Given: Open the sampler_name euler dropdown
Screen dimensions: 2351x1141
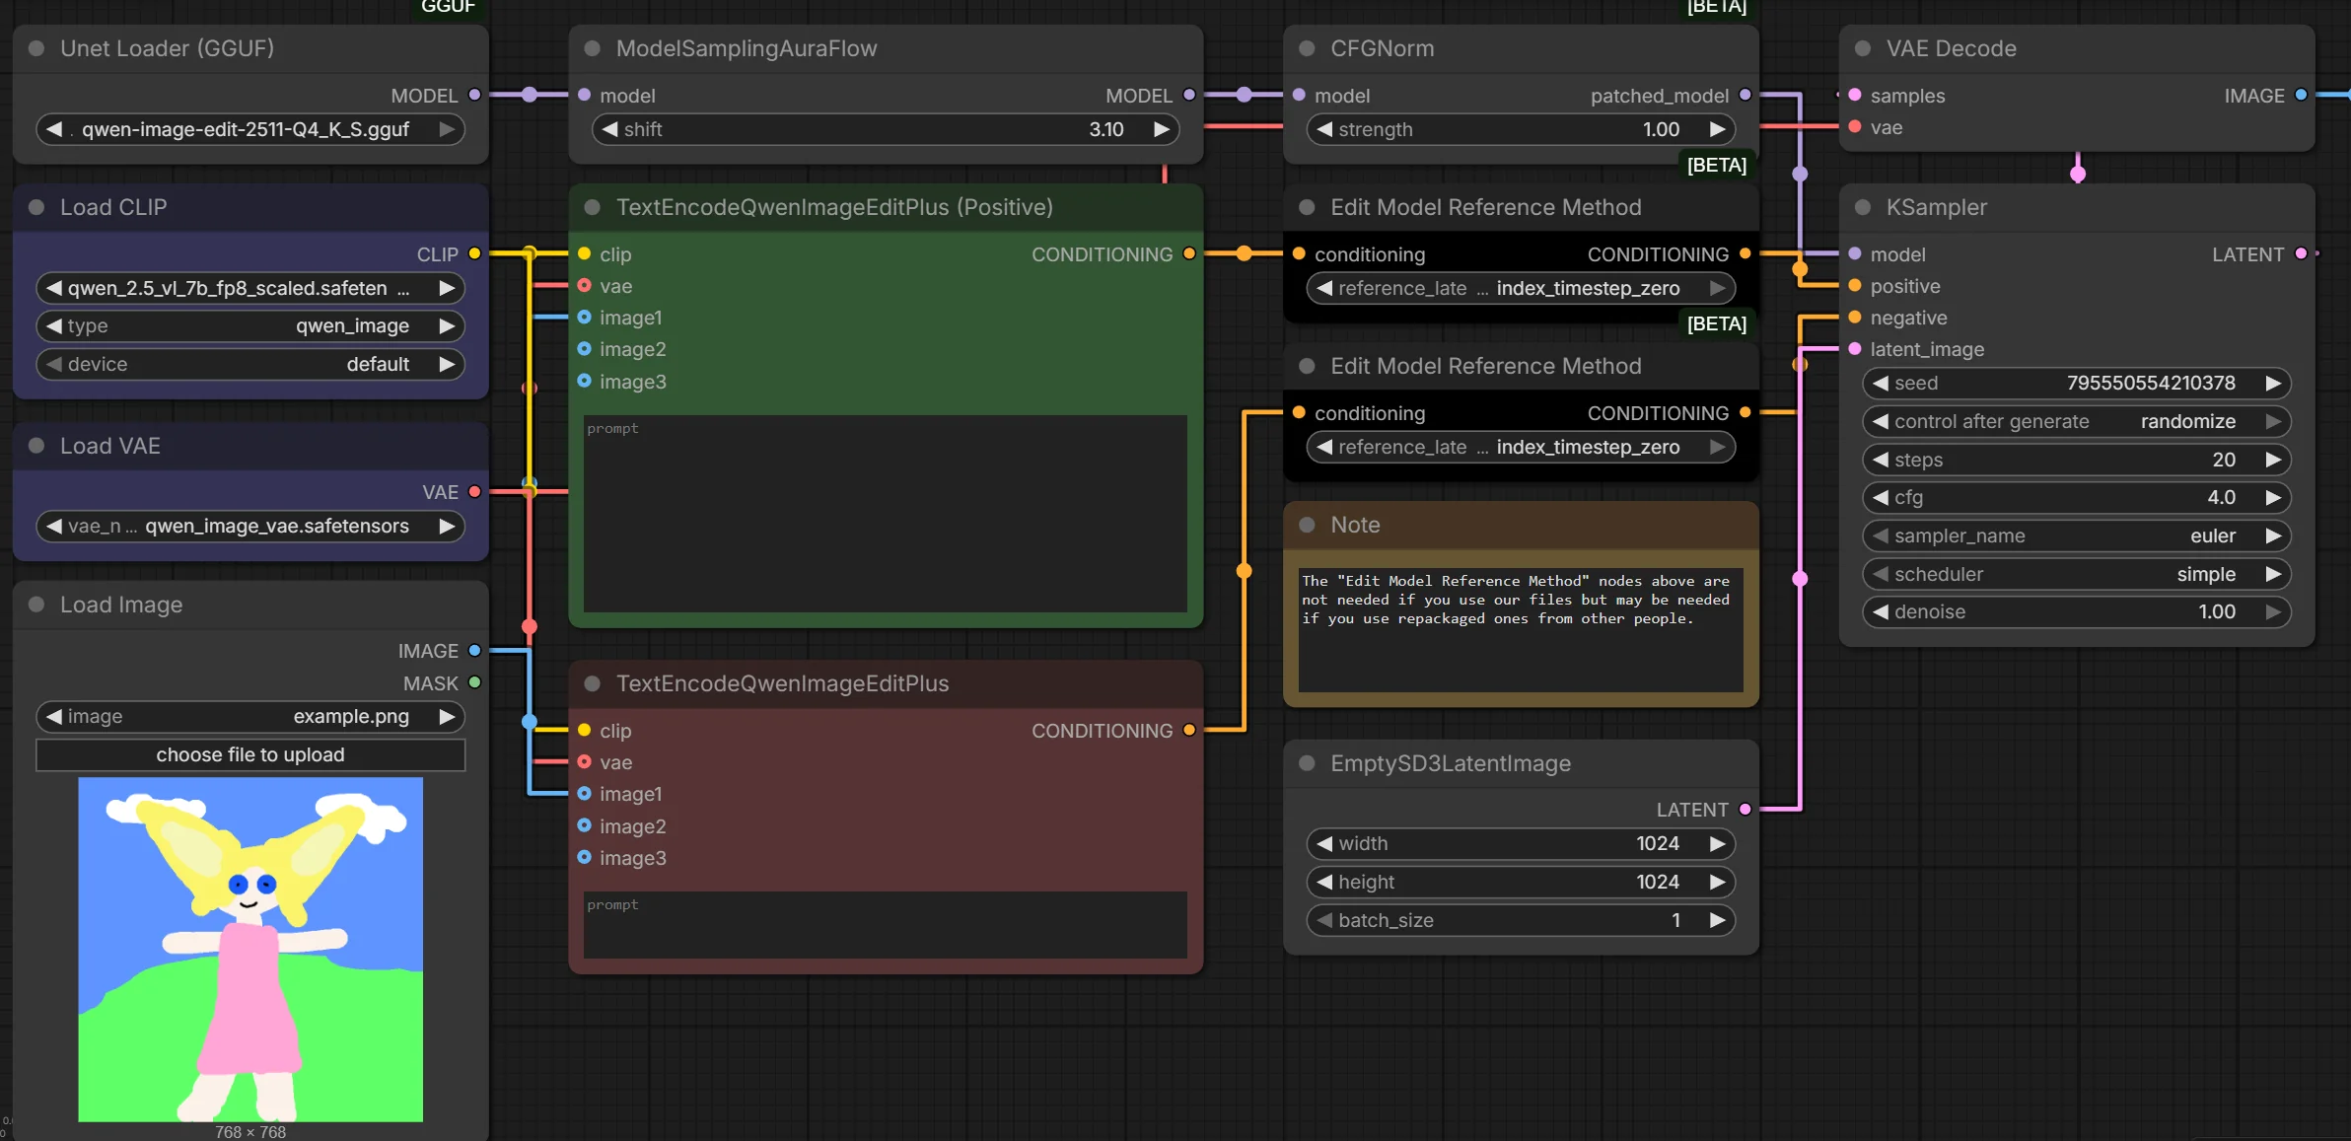Looking at the screenshot, I should [x=2076, y=535].
